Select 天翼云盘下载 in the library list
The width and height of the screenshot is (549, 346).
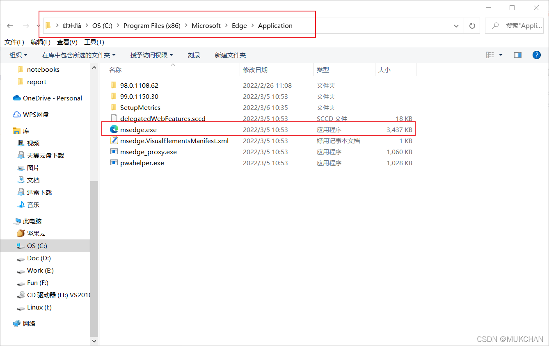(45, 155)
